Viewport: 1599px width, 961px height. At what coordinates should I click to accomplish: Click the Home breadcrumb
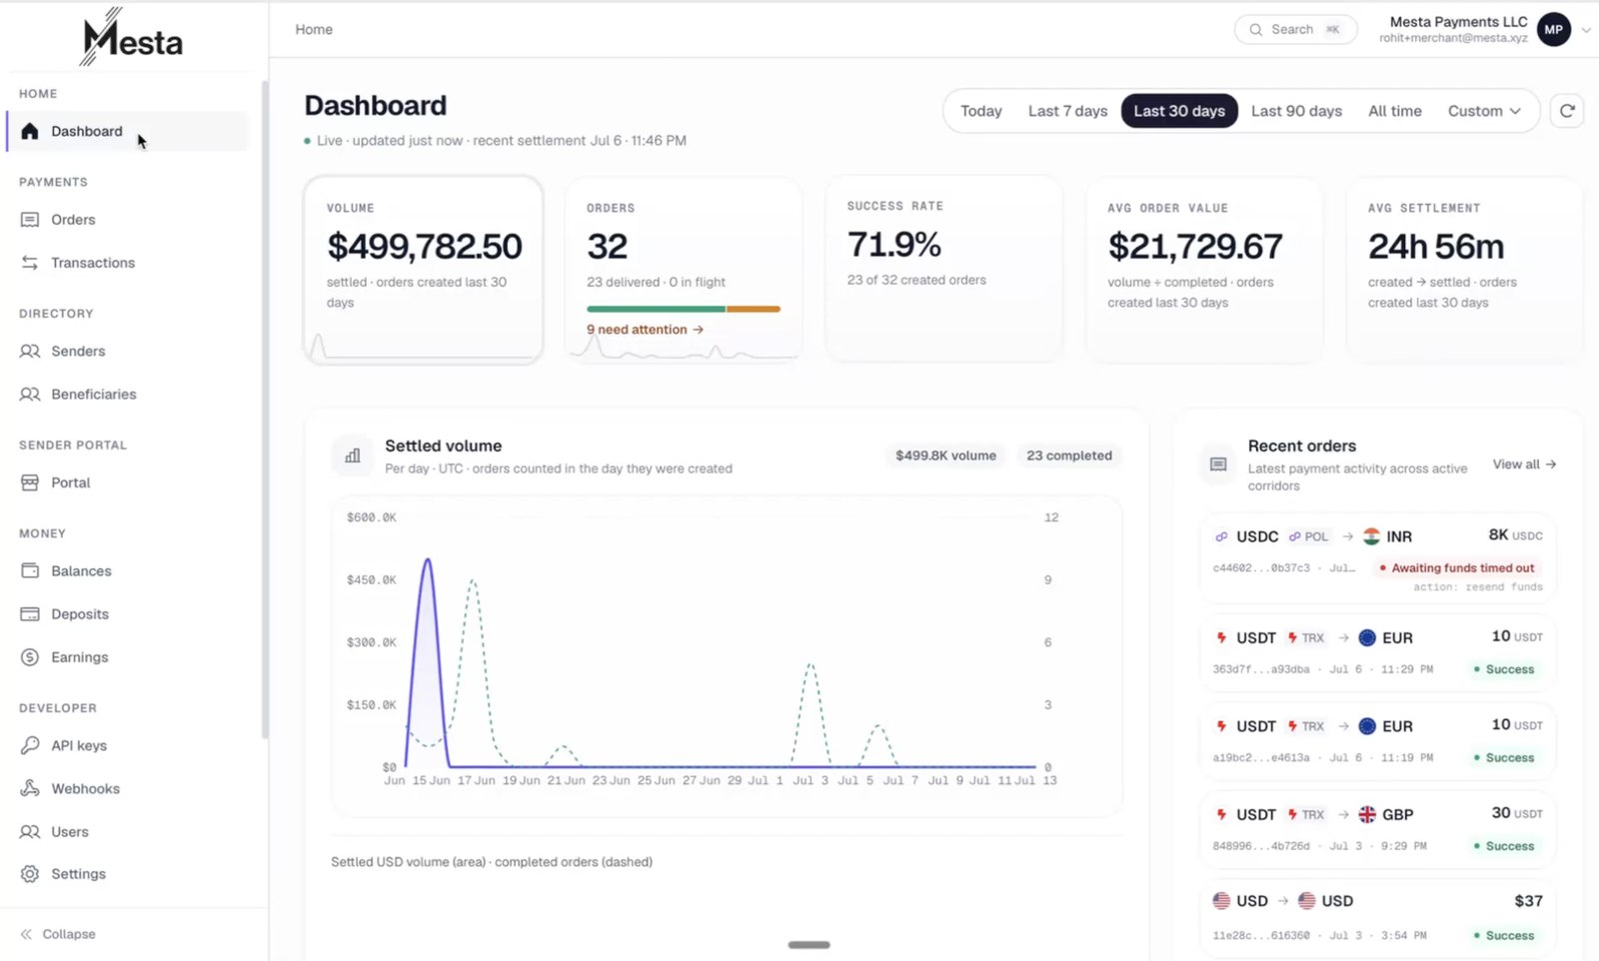[x=314, y=30]
